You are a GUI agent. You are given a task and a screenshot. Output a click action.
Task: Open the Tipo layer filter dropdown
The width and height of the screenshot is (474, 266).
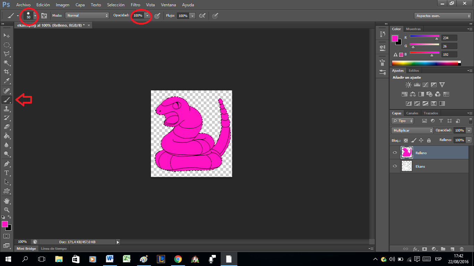pyautogui.click(x=403, y=121)
